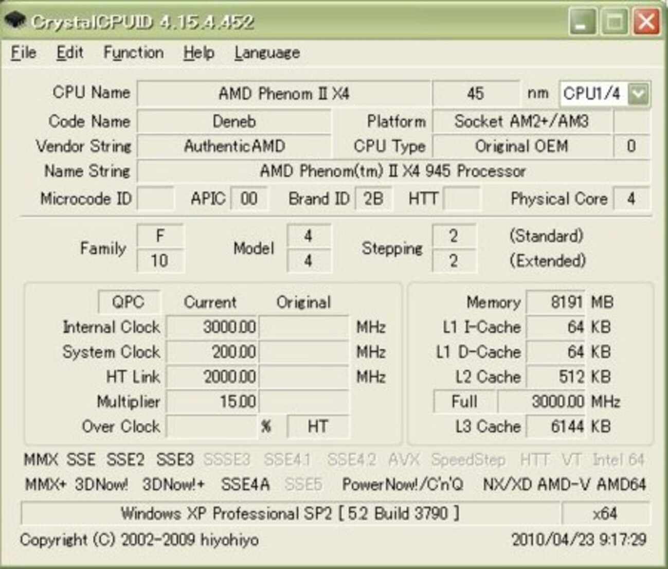Viewport: 668px width, 569px height.
Task: Click the QPC button
Action: (129, 302)
